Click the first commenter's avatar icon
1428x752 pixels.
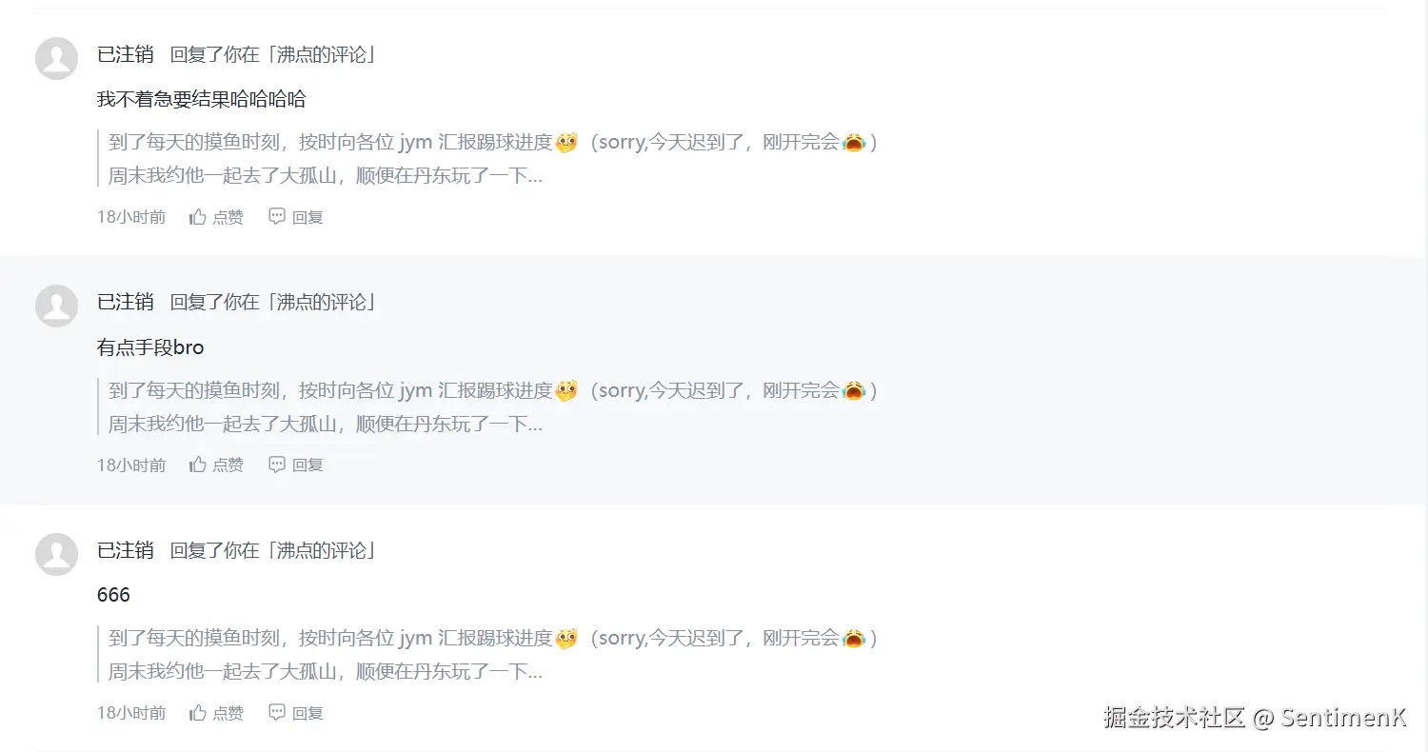tap(55, 57)
